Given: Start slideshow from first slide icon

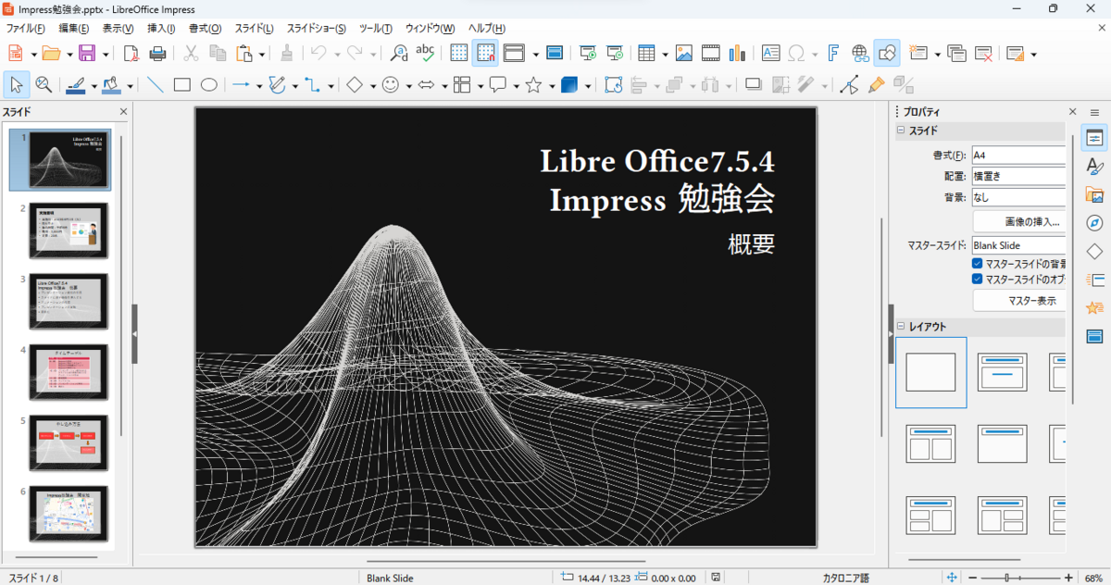Looking at the screenshot, I should coord(587,53).
